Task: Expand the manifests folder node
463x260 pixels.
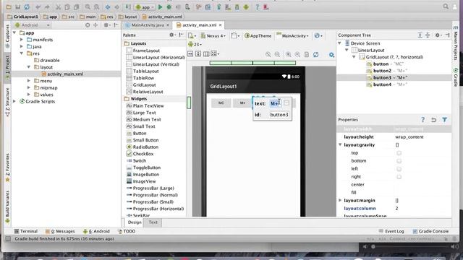Action: click(22, 40)
